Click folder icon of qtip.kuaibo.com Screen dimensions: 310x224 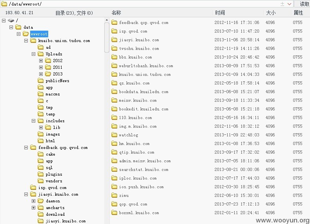114,152
